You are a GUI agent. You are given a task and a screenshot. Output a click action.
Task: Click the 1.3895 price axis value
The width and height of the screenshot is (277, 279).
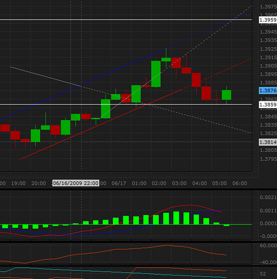[x=268, y=74]
